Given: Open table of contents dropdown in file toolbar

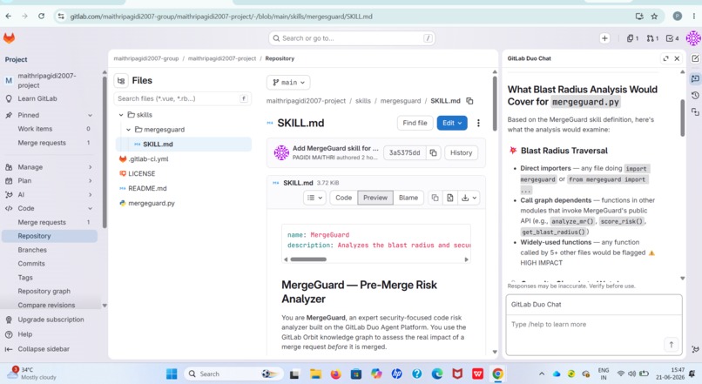Looking at the screenshot, I should click(x=314, y=198).
